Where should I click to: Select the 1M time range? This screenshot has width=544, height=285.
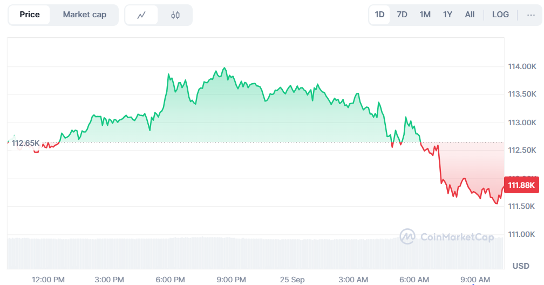425,15
